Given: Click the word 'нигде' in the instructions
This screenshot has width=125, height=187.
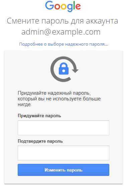Looking at the screenshot, I should point(24,104).
